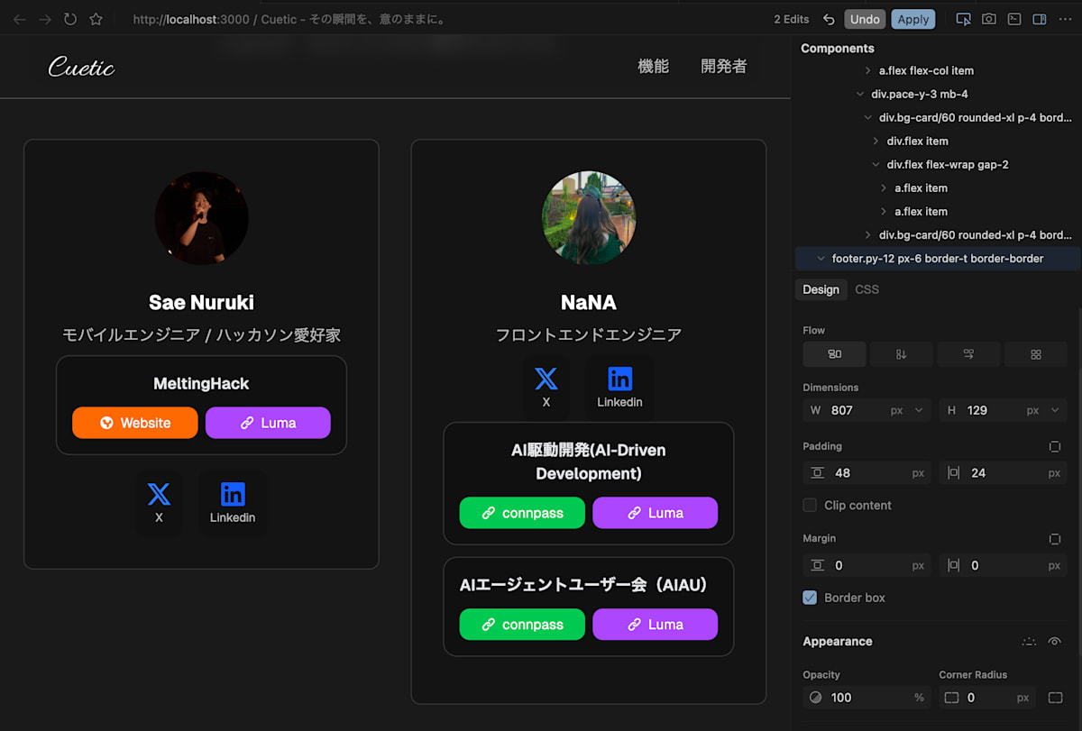
Task: Expand individual corner radius icon
Action: 1055,698
